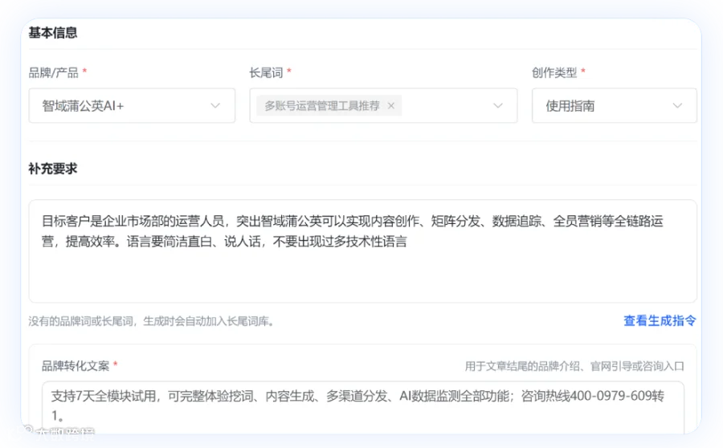Remove the 多账号运营管理工具推荐 tag via its x
The image size is (723, 448).
coord(391,106)
